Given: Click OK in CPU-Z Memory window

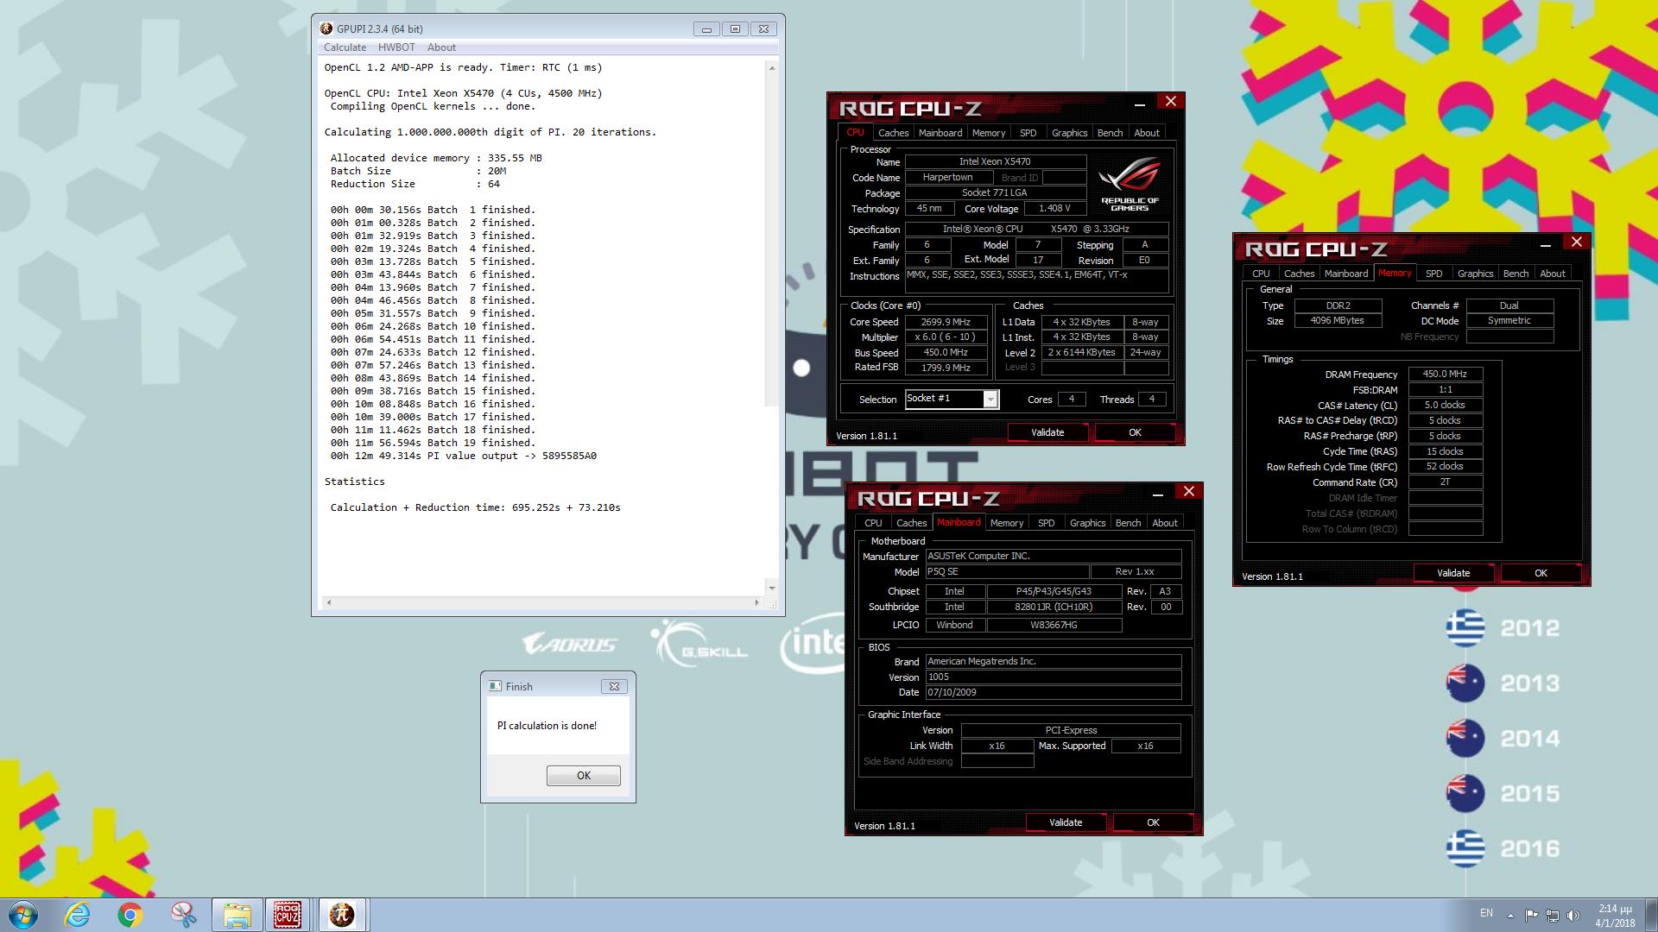Looking at the screenshot, I should point(1541,573).
